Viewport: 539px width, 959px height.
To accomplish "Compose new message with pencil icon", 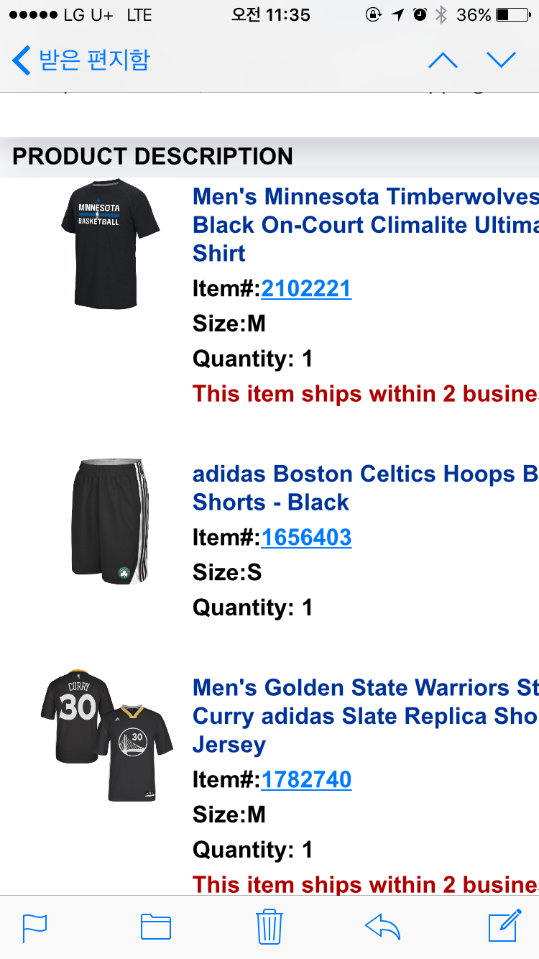I will pyautogui.click(x=505, y=925).
